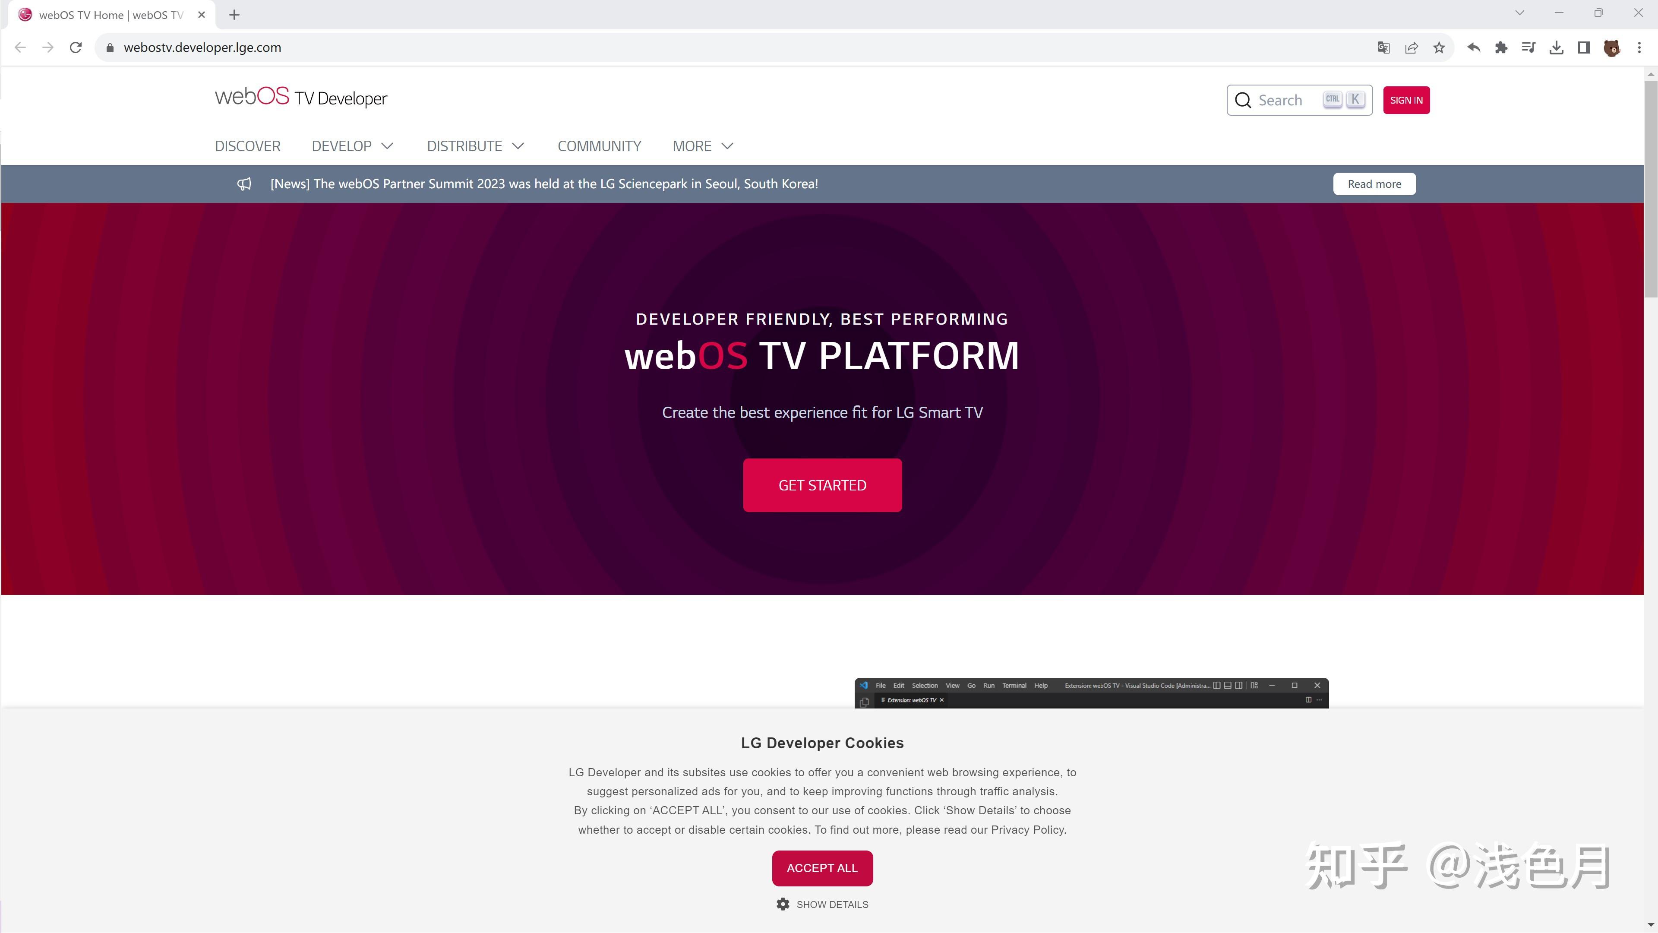This screenshot has height=933, width=1658.
Task: Toggle the browser side panel icon
Action: 1584,47
